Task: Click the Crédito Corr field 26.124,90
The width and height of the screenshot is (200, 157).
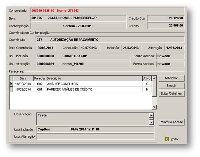Action: tap(166, 18)
